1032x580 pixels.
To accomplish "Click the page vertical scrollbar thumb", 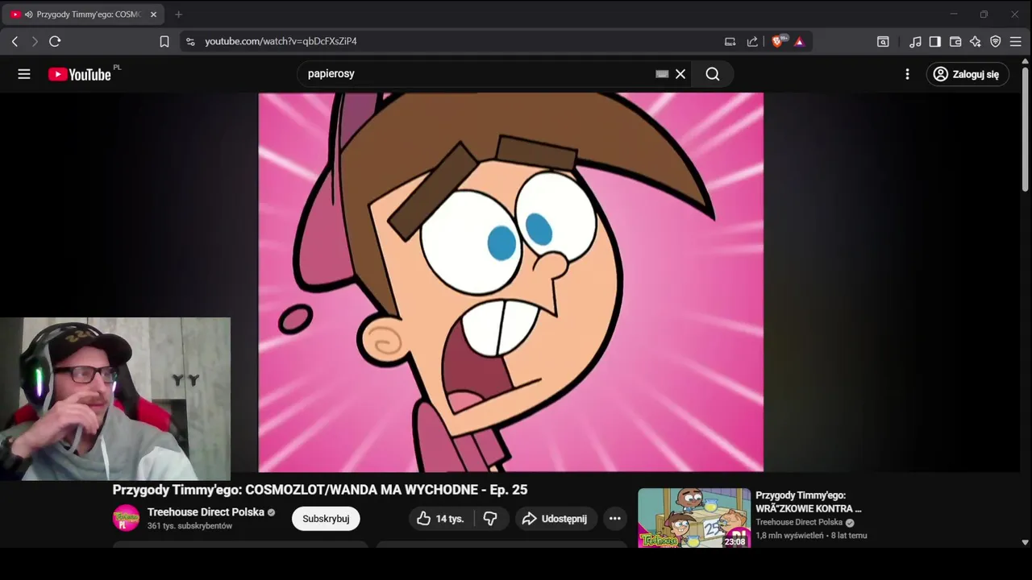I will click(1026, 130).
